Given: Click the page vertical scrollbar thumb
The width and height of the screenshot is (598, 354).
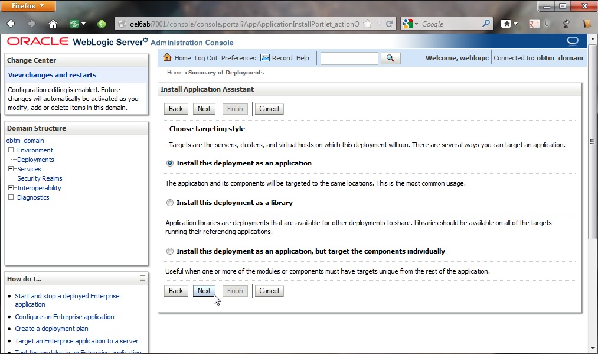Looking at the screenshot, I should [x=592, y=141].
